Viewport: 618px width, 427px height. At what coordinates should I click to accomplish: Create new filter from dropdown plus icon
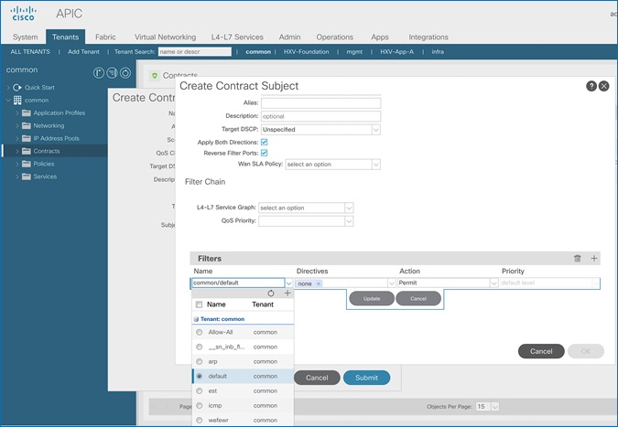[x=287, y=293]
